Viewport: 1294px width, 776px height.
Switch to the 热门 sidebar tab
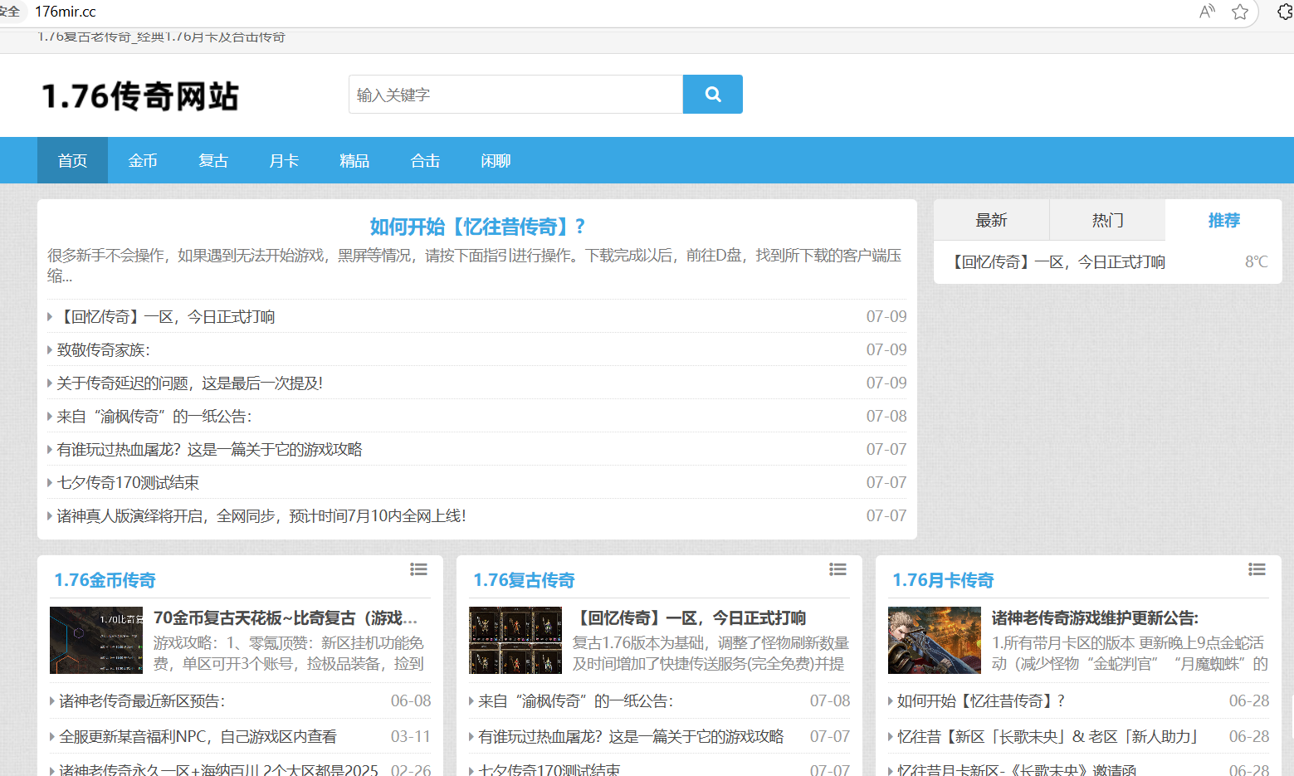(x=1107, y=220)
